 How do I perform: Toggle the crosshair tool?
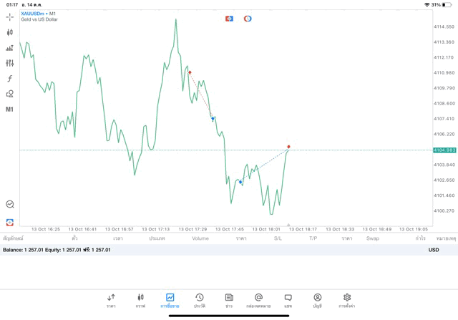(x=10, y=16)
